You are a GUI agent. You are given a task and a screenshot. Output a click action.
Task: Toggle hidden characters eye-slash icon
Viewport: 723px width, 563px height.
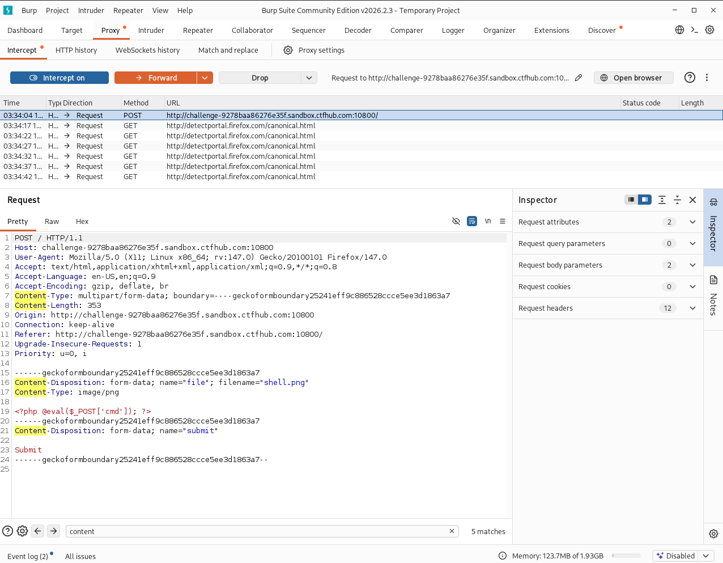(456, 221)
